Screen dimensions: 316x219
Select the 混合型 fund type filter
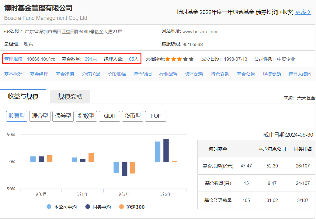tap(40, 116)
